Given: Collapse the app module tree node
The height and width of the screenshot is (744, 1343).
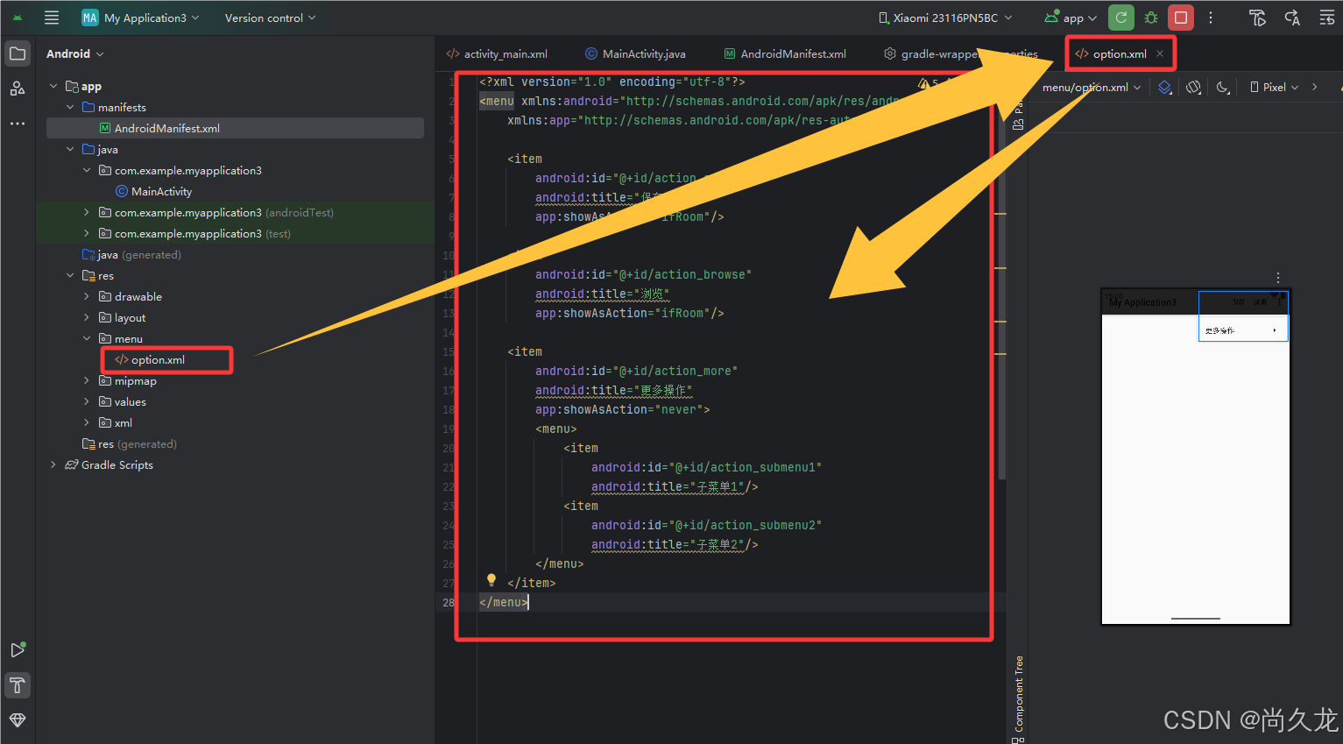Looking at the screenshot, I should pyautogui.click(x=53, y=86).
